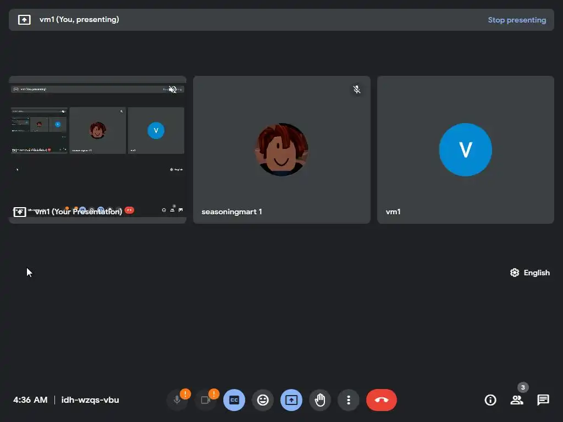This screenshot has width=563, height=422.
Task: Toggle the microphone button in bottom bar
Action: [x=177, y=400]
